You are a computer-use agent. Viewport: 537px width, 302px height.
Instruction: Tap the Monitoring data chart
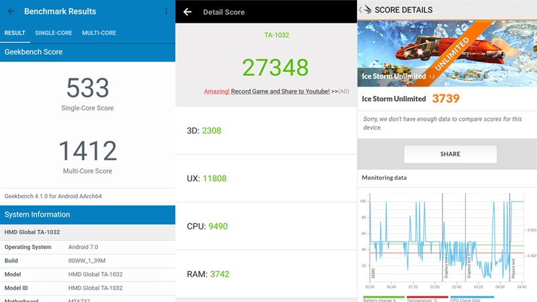[446, 242]
